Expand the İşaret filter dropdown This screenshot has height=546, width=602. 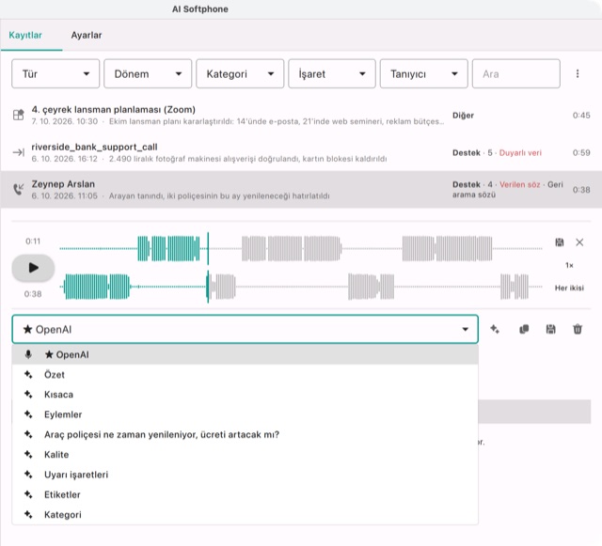332,73
